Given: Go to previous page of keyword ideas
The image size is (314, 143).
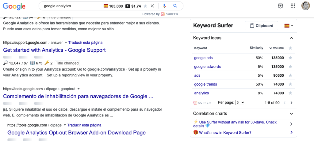Looking at the screenshot, I should 284,103.
